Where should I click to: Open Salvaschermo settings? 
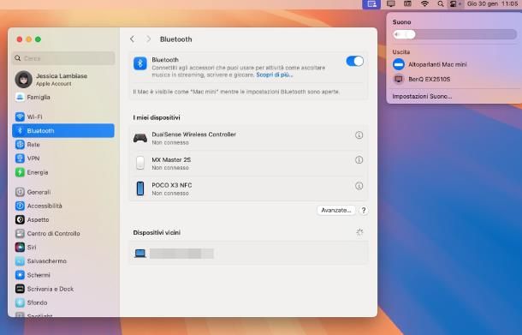tap(63, 261)
